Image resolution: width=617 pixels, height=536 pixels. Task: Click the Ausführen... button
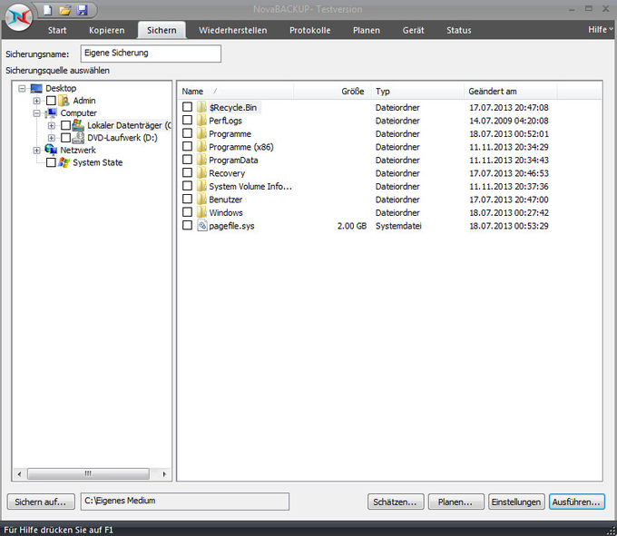click(x=576, y=502)
